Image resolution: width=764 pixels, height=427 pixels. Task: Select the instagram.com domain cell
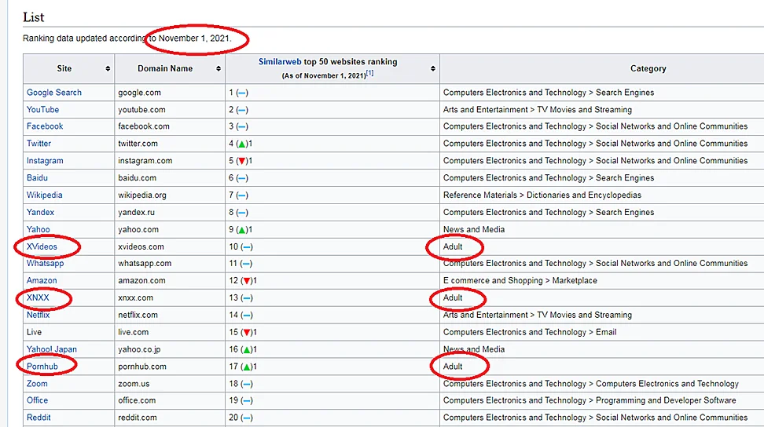(170, 160)
